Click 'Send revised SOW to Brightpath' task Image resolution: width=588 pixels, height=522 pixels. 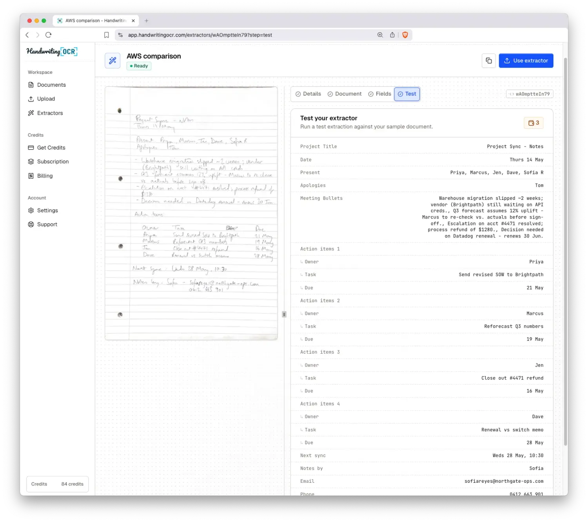click(501, 275)
